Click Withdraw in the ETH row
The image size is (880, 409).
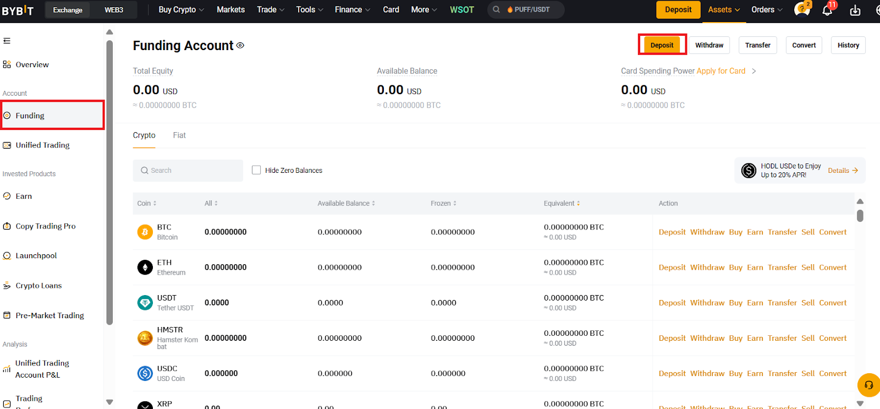[707, 267]
